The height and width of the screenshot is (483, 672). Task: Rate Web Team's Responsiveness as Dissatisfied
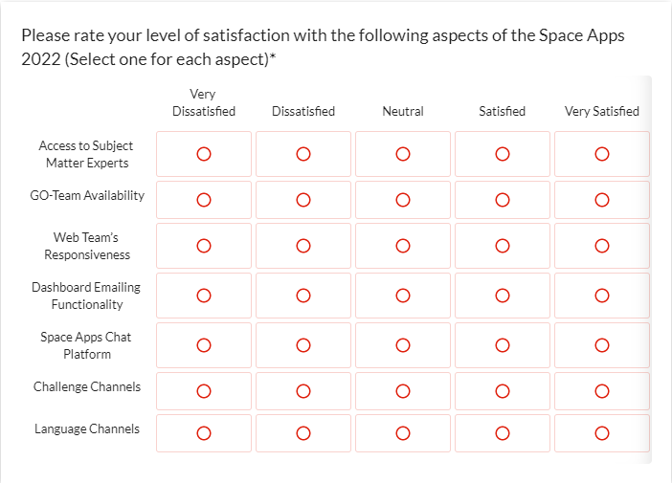303,246
